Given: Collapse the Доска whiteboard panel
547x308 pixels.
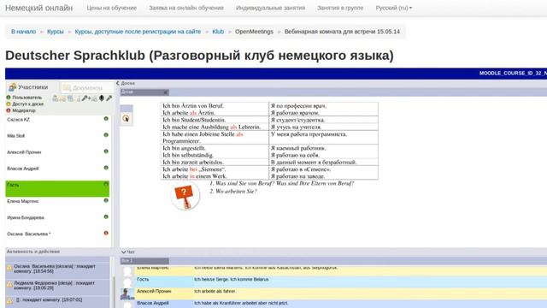Looking at the screenshot, I should point(118,83).
